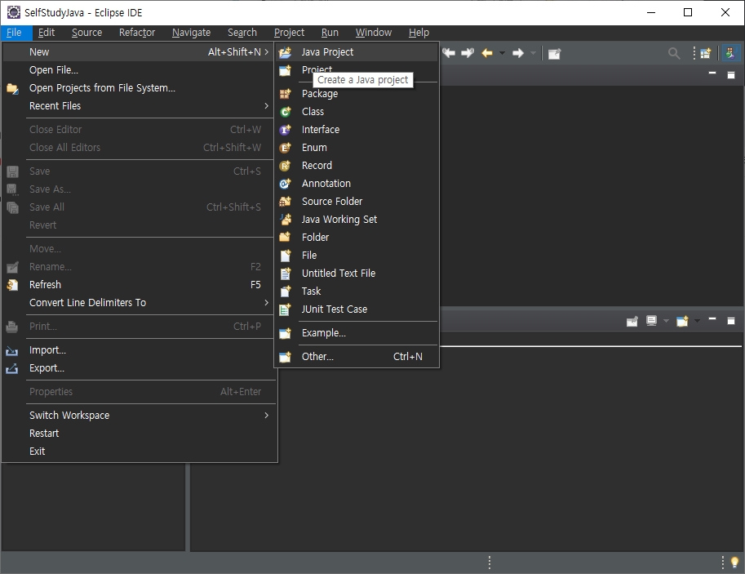745x574 pixels.
Task: Create a new Package
Action: [x=357, y=94]
